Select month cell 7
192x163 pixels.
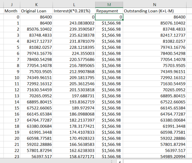(12, 59)
